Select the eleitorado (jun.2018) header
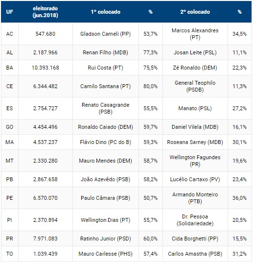 click(x=46, y=12)
